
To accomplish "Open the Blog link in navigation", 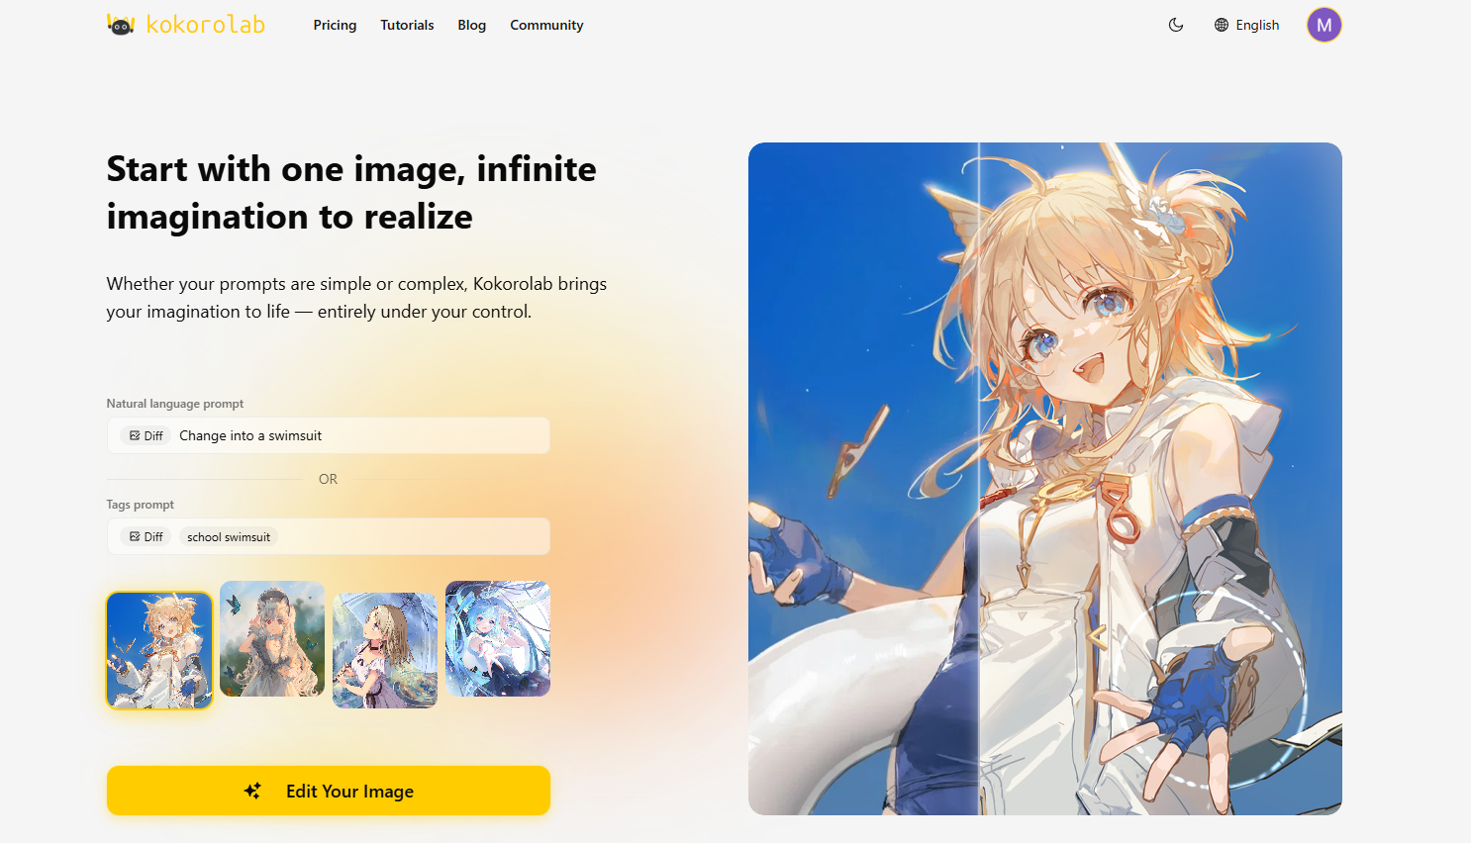I will [471, 25].
